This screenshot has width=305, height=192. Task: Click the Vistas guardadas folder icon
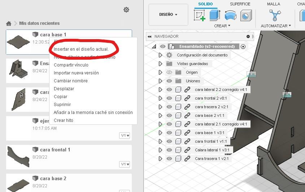169,64
